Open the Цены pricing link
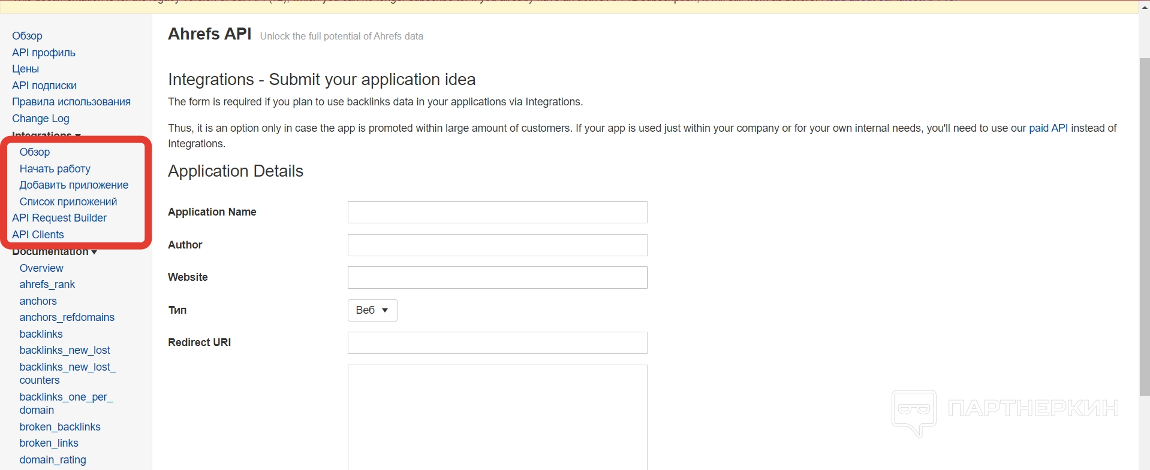Viewport: 1150px width, 470px height. pyautogui.click(x=25, y=69)
